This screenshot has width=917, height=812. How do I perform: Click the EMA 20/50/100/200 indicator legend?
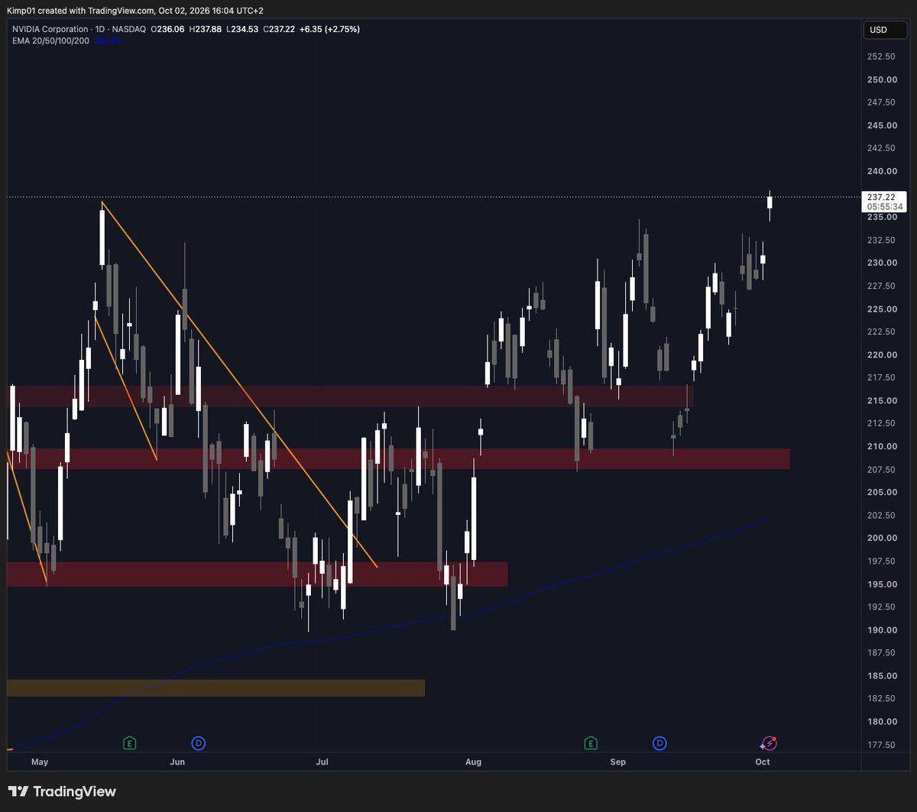point(50,40)
